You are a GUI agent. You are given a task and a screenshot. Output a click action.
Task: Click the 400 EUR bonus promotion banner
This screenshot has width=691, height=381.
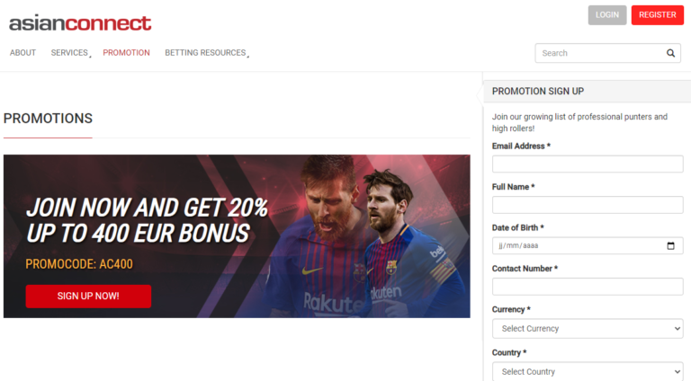[237, 236]
